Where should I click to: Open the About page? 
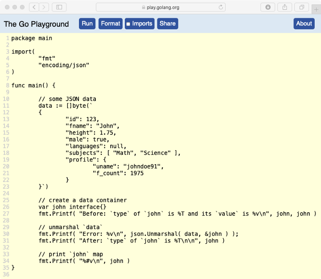[304, 24]
